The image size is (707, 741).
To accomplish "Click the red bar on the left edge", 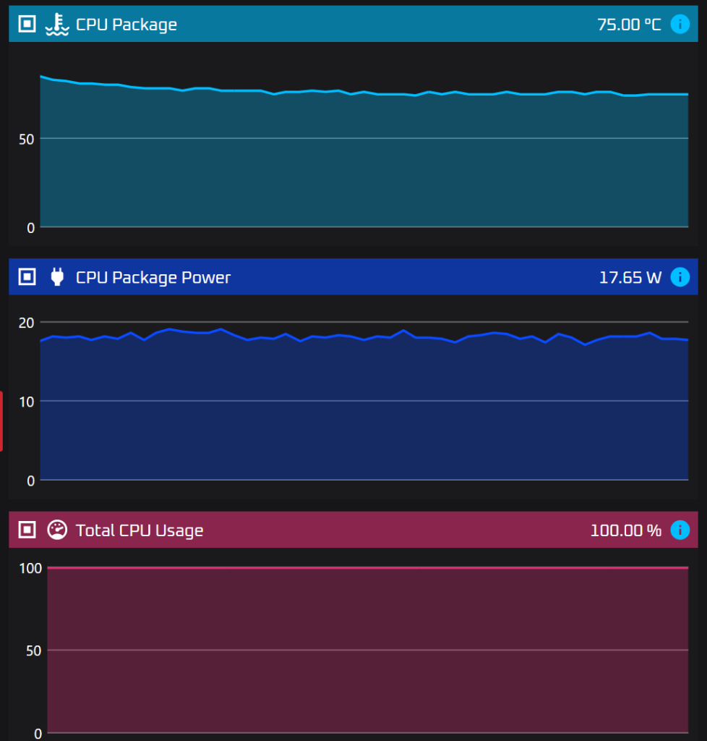I will 1,421.
